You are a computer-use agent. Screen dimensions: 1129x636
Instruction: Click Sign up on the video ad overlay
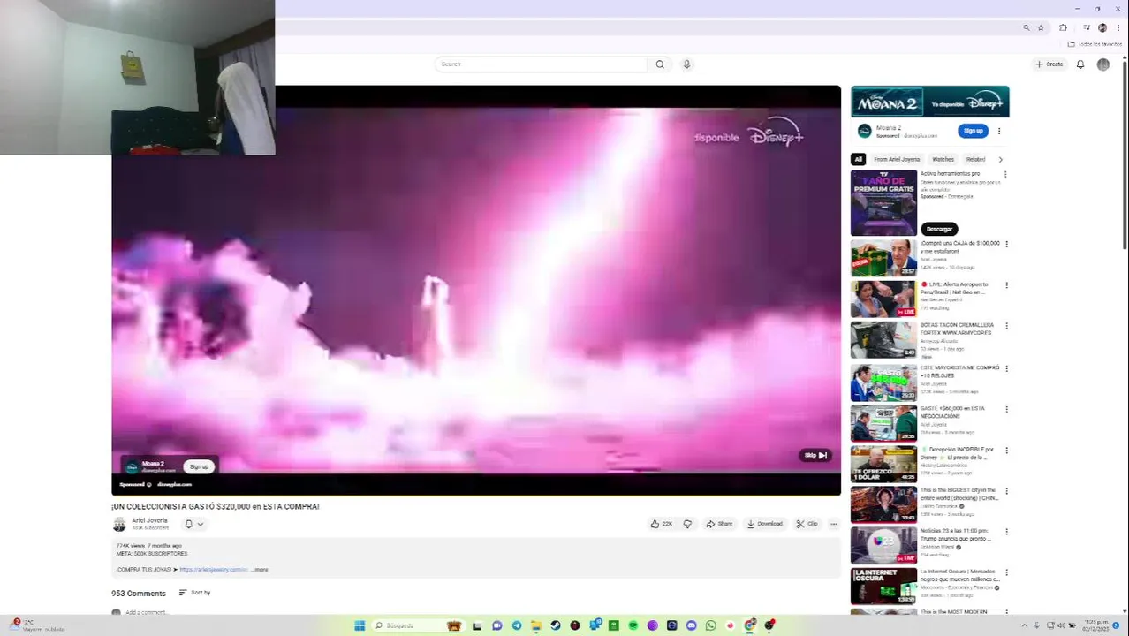tap(199, 466)
